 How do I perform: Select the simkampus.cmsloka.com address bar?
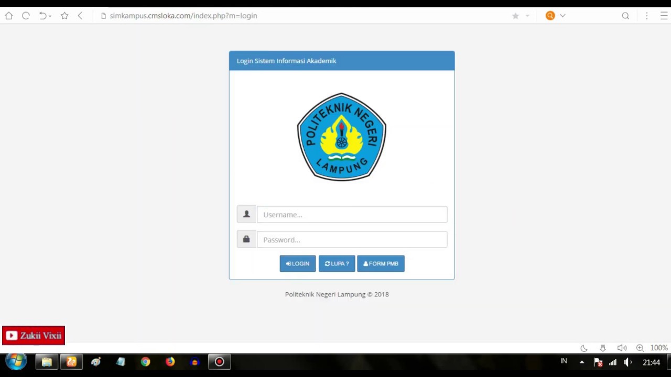click(x=183, y=16)
